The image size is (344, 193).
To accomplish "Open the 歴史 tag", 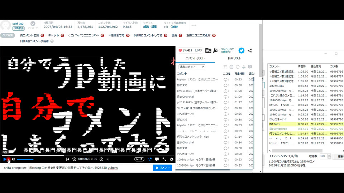I will 174,35.
